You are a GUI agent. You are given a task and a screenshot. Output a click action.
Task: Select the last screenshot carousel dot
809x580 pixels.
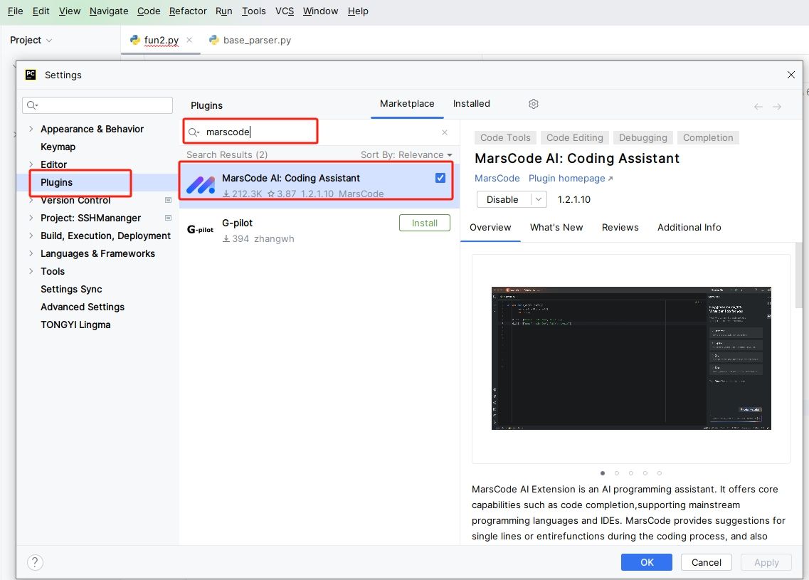(660, 473)
